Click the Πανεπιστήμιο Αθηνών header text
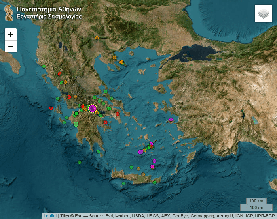This screenshot has height=219, width=277. point(49,9)
